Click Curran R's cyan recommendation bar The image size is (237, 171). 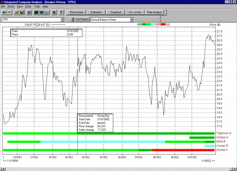pos(210,146)
